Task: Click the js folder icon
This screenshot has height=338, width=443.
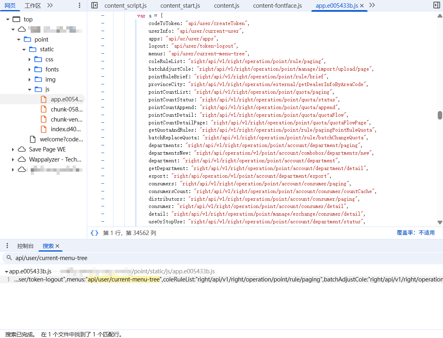Action: click(38, 89)
